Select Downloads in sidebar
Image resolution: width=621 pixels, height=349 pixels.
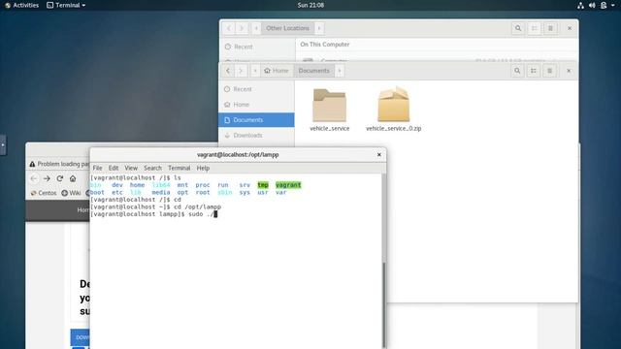(256, 136)
